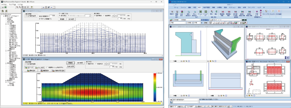
Task: Toggle the モデルを描画する checkbox
Action: click(40, 19)
